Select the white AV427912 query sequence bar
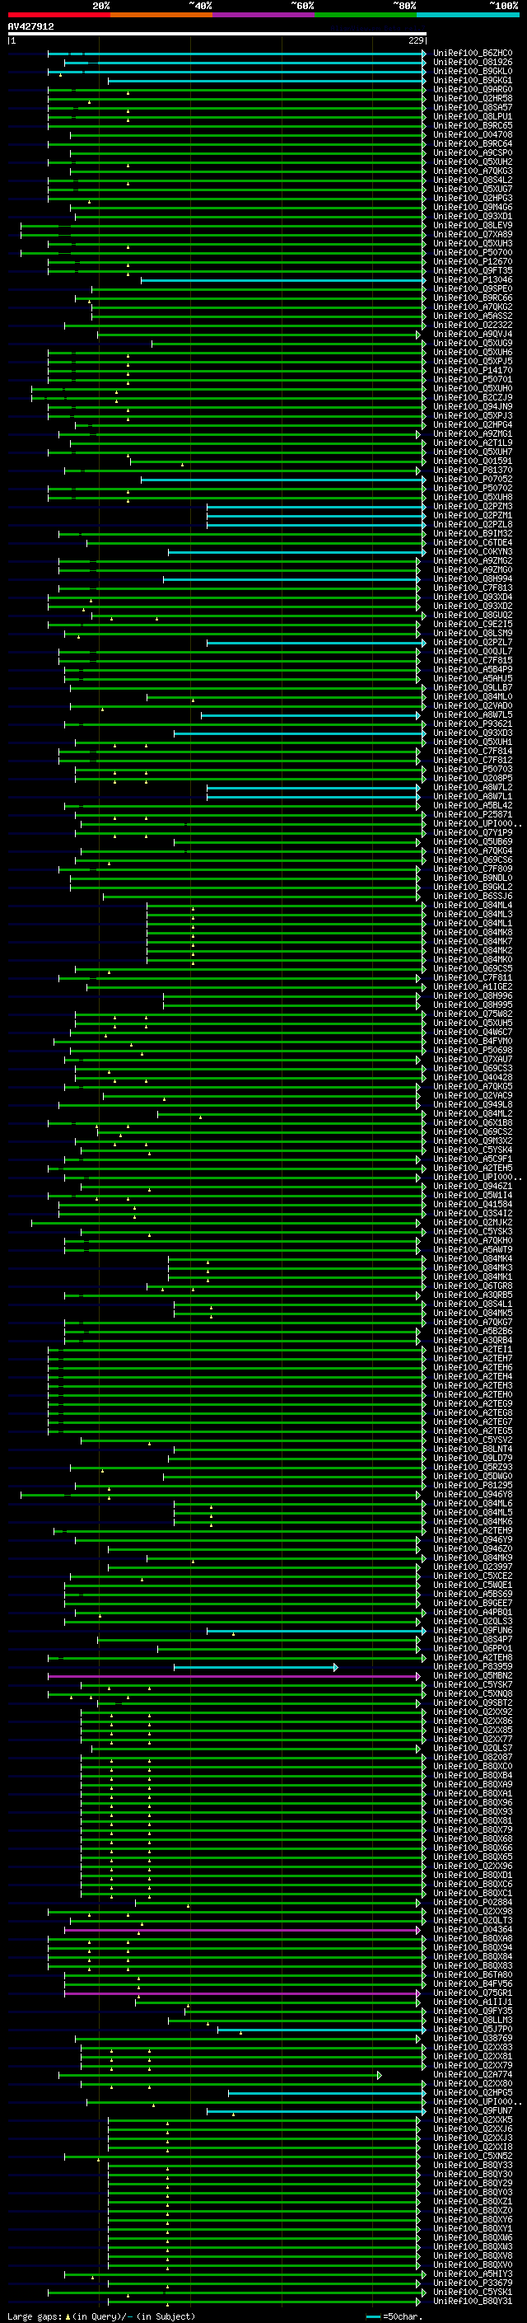Viewport: 527px width, 2323px height. coord(217,33)
